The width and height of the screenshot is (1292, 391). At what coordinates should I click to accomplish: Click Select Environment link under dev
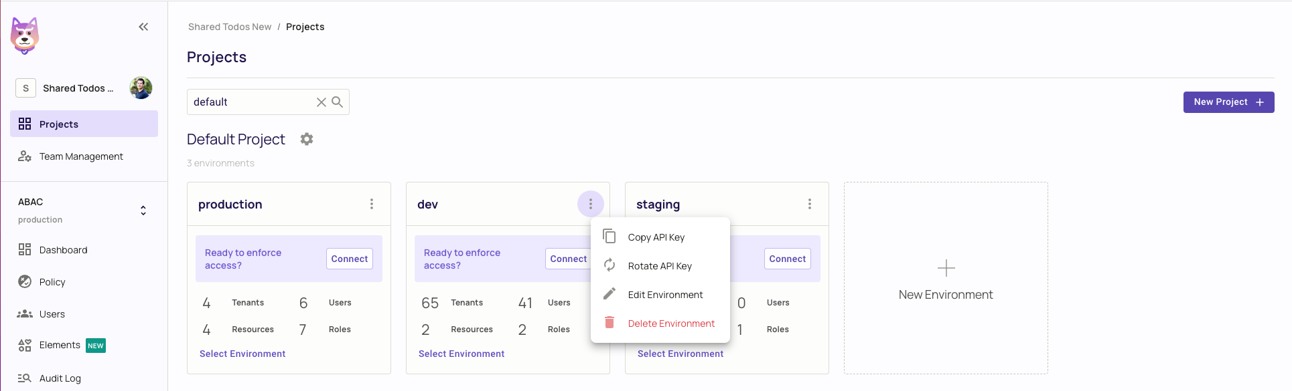pos(461,354)
